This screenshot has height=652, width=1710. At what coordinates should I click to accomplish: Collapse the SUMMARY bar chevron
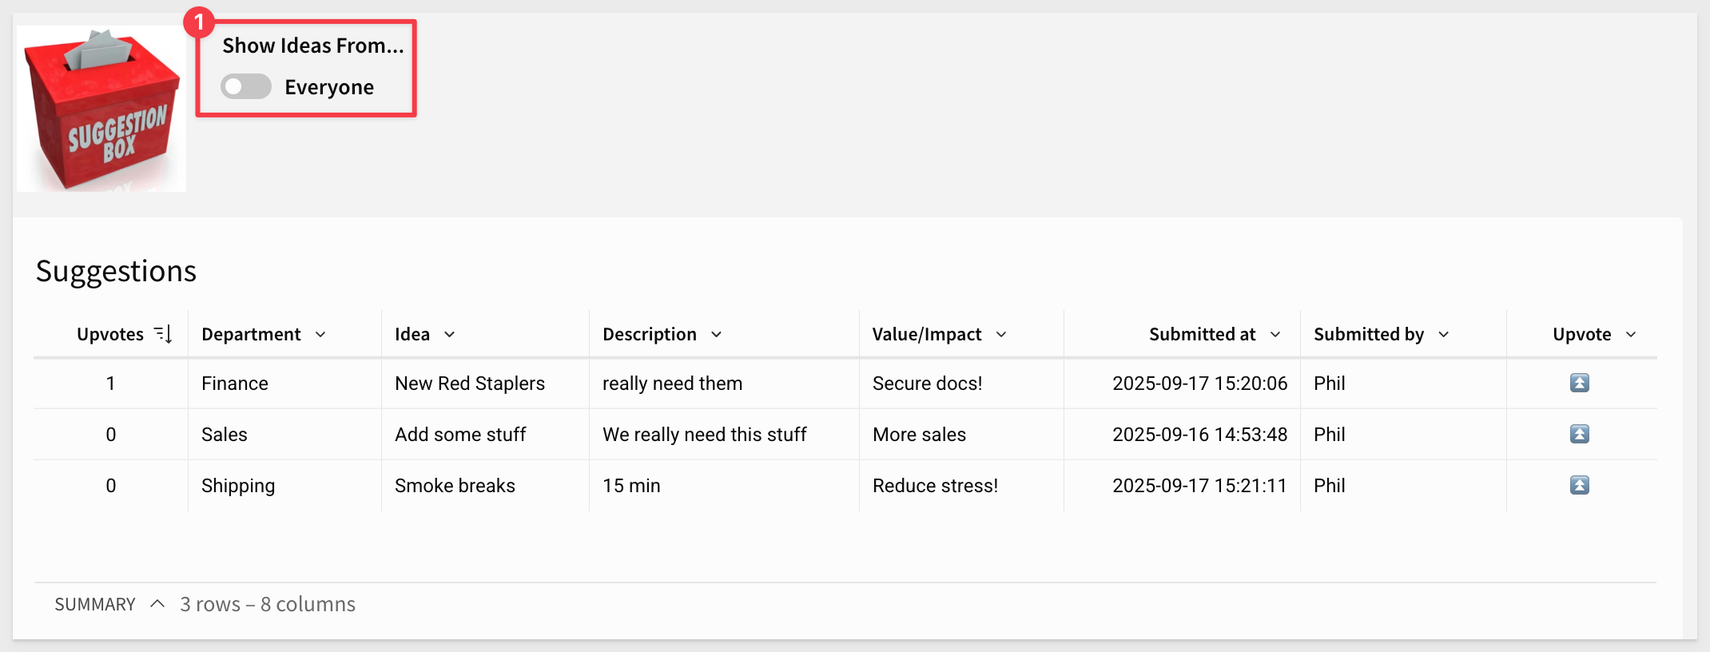point(157,604)
